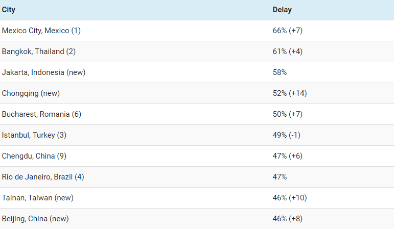Click the City column header
The height and width of the screenshot is (233, 394).
click(9, 10)
